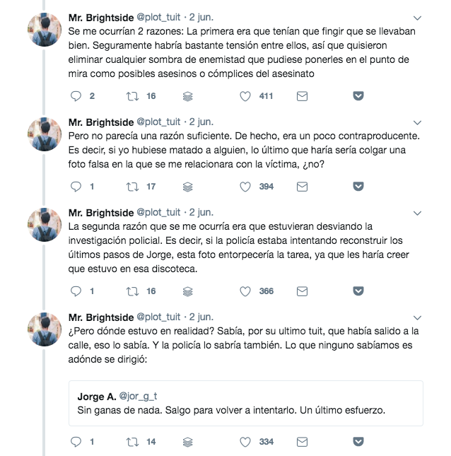Reply to the tweet about 2 razones
The height and width of the screenshot is (456, 451).
pyautogui.click(x=76, y=96)
